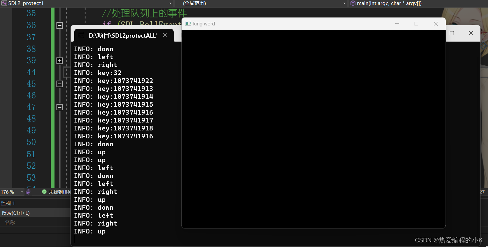Click the console line INFO: key:1073741918

pyautogui.click(x=114, y=128)
